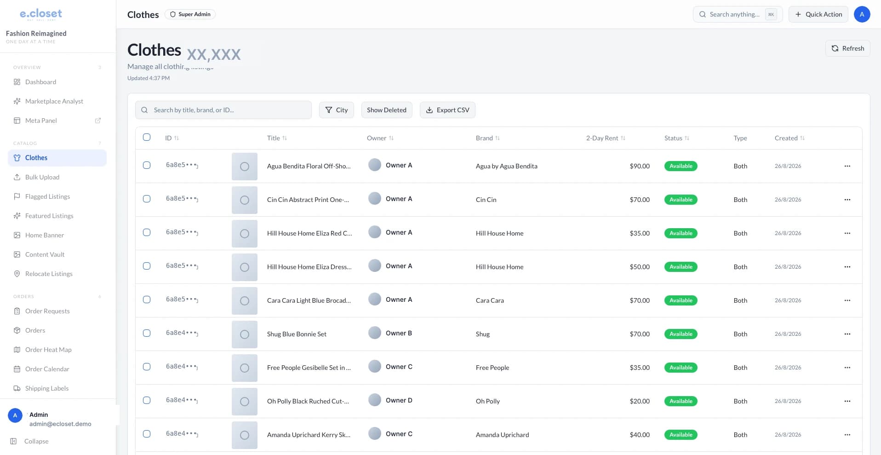Click the Order Requests clipboard icon

17,311
